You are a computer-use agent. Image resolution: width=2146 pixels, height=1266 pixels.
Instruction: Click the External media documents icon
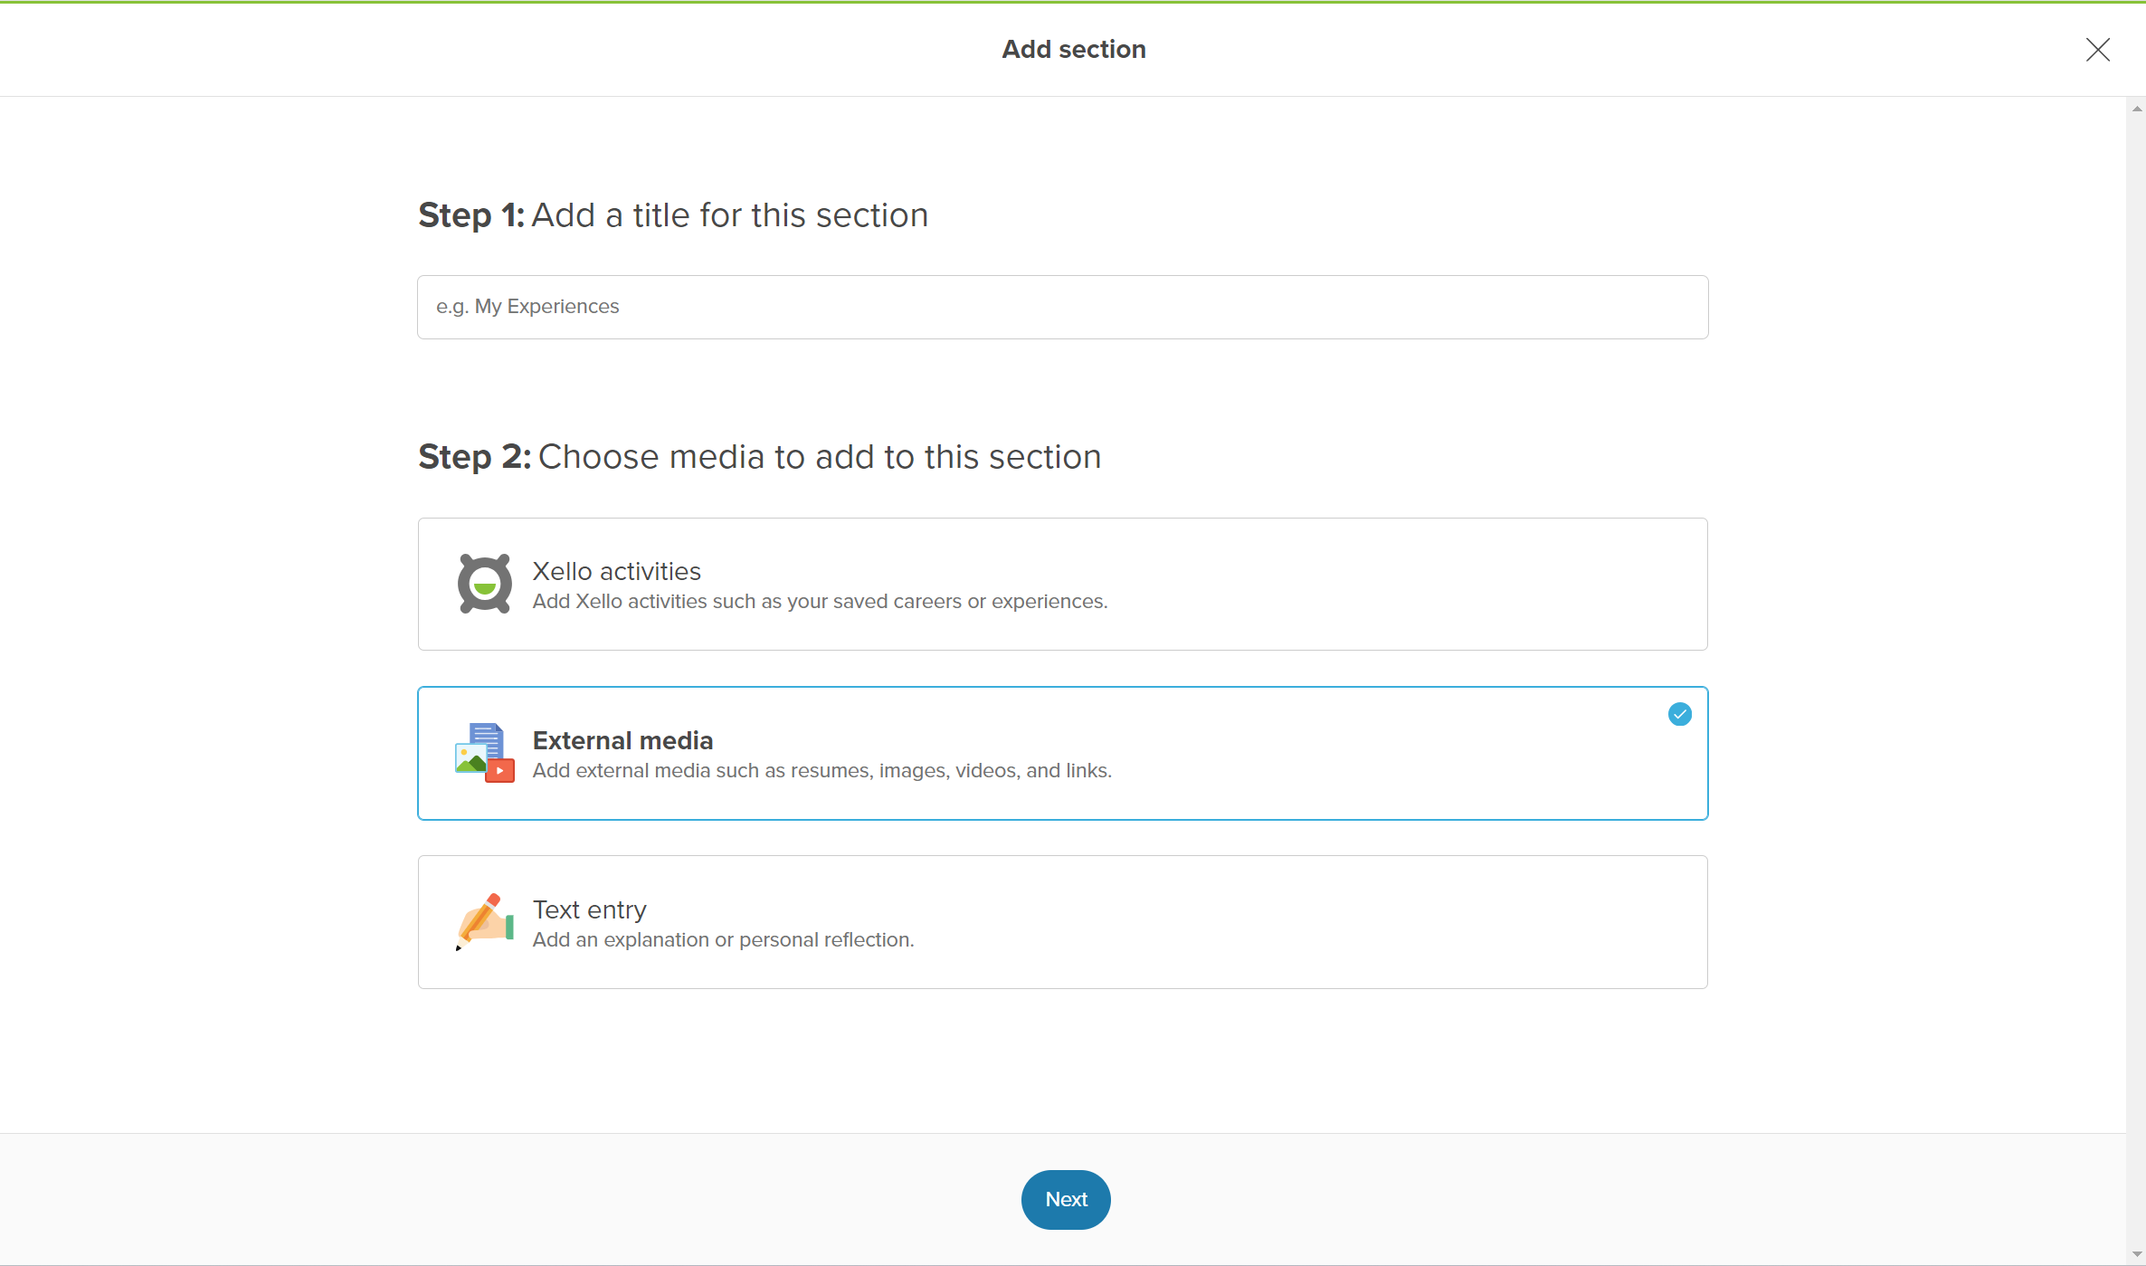pos(484,753)
